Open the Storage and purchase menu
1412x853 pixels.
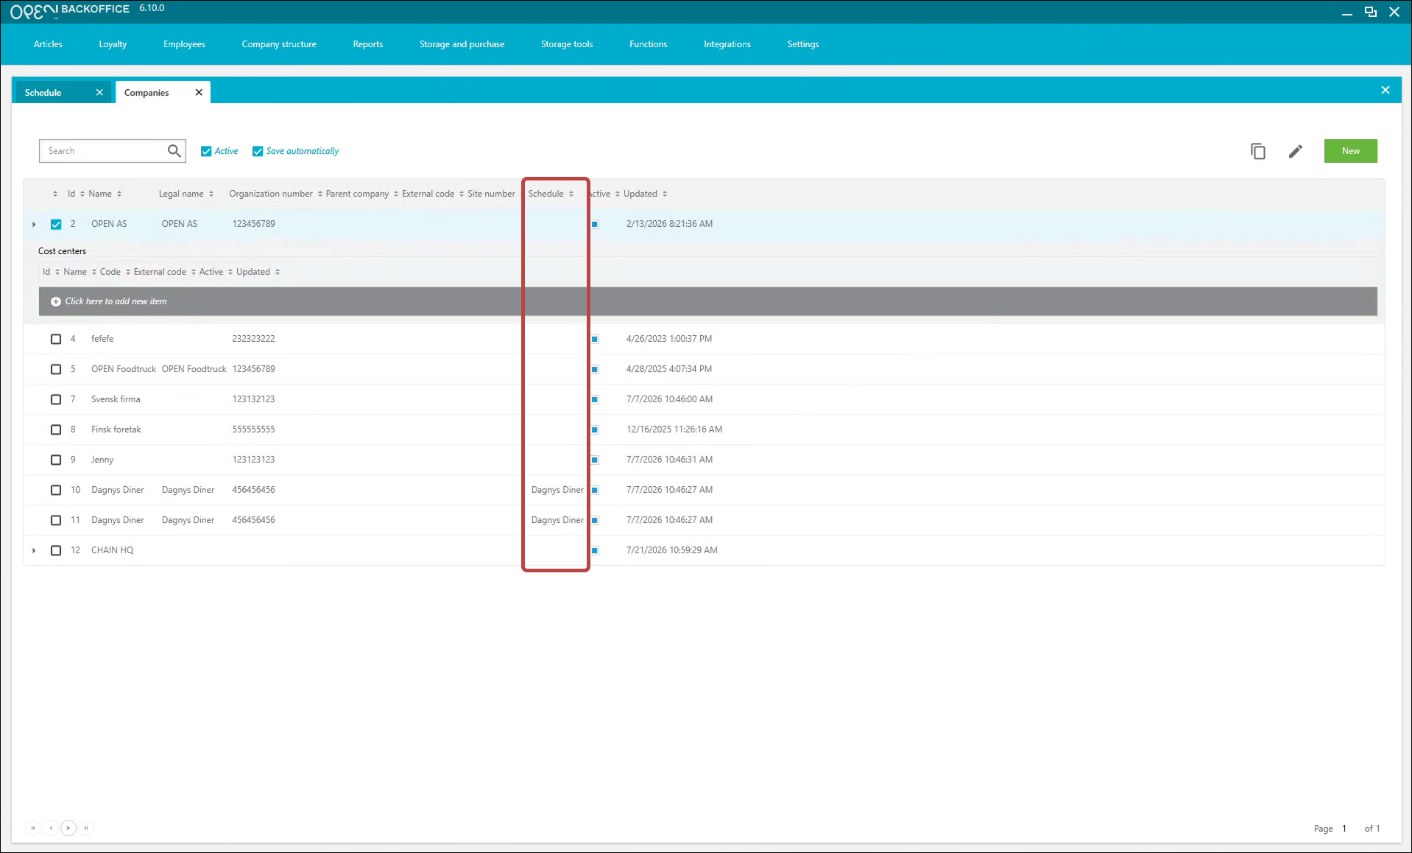[462, 44]
